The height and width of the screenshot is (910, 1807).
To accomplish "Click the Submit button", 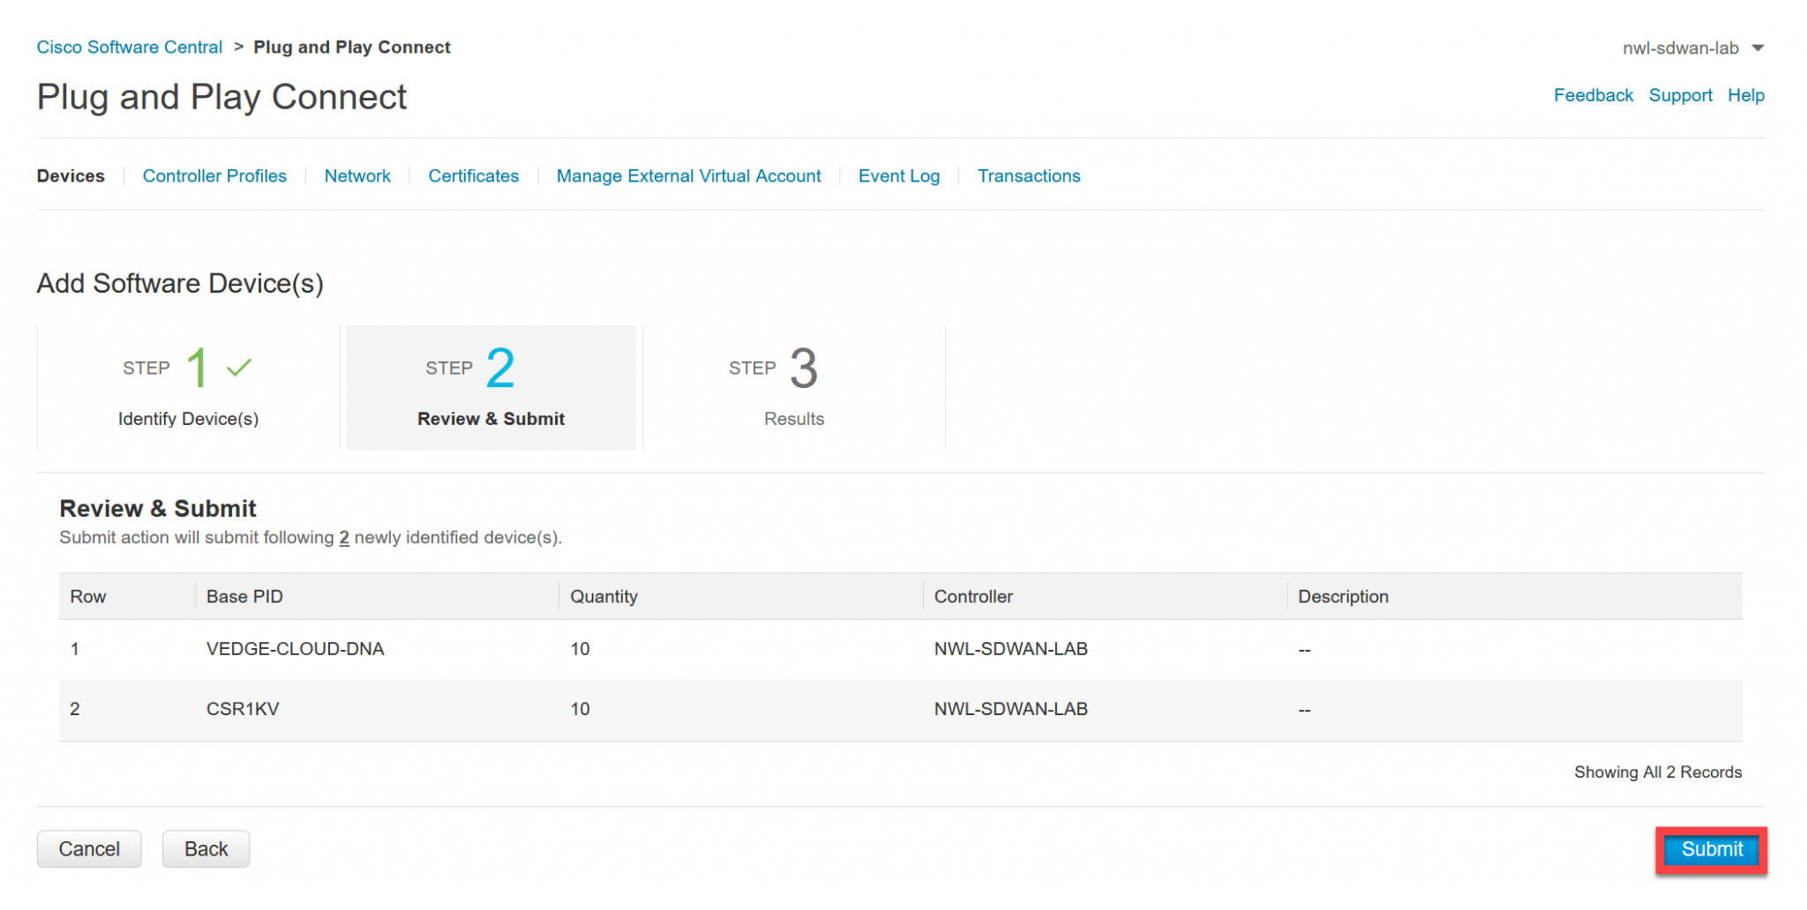I will pyautogui.click(x=1710, y=849).
